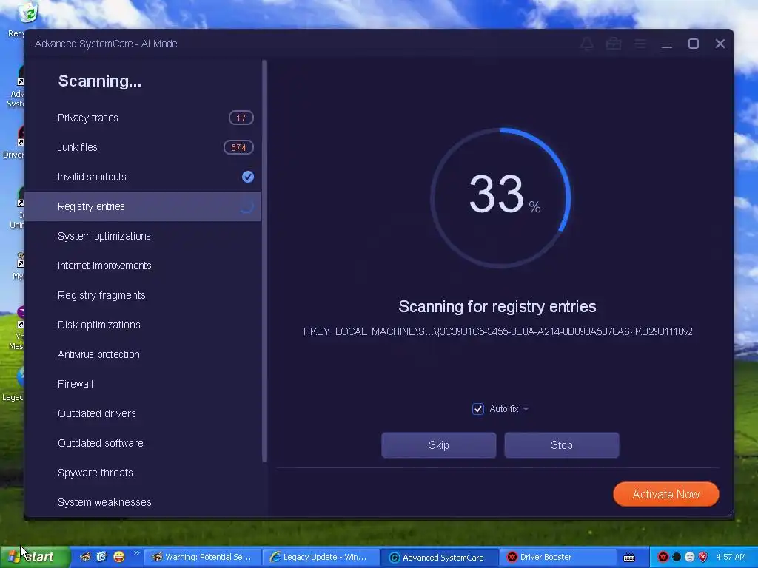Skip the current scan step

tap(438, 444)
